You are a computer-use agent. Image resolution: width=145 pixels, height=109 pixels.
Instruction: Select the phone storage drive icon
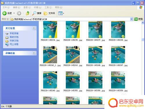coord(7,33)
